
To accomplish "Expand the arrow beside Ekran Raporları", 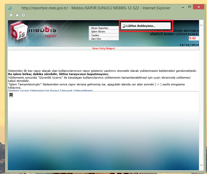I will pyautogui.click(x=90, y=28).
